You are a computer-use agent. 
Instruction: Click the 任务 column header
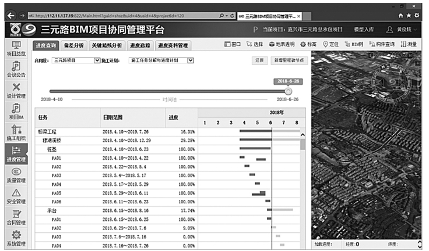point(67,117)
